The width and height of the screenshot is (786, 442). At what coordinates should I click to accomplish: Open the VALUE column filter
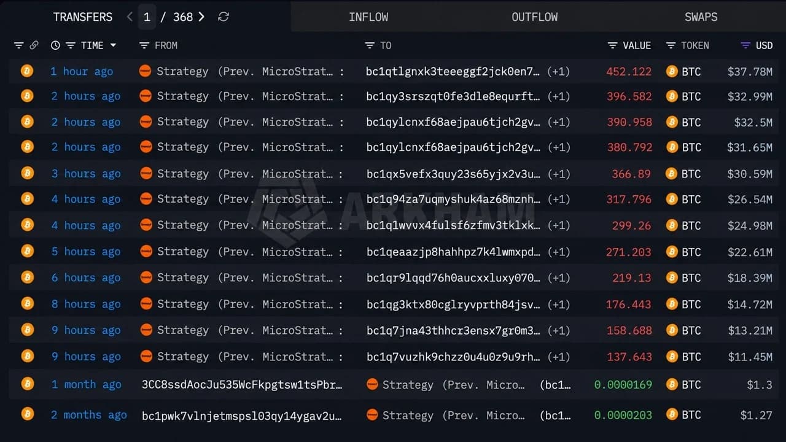pyautogui.click(x=613, y=45)
